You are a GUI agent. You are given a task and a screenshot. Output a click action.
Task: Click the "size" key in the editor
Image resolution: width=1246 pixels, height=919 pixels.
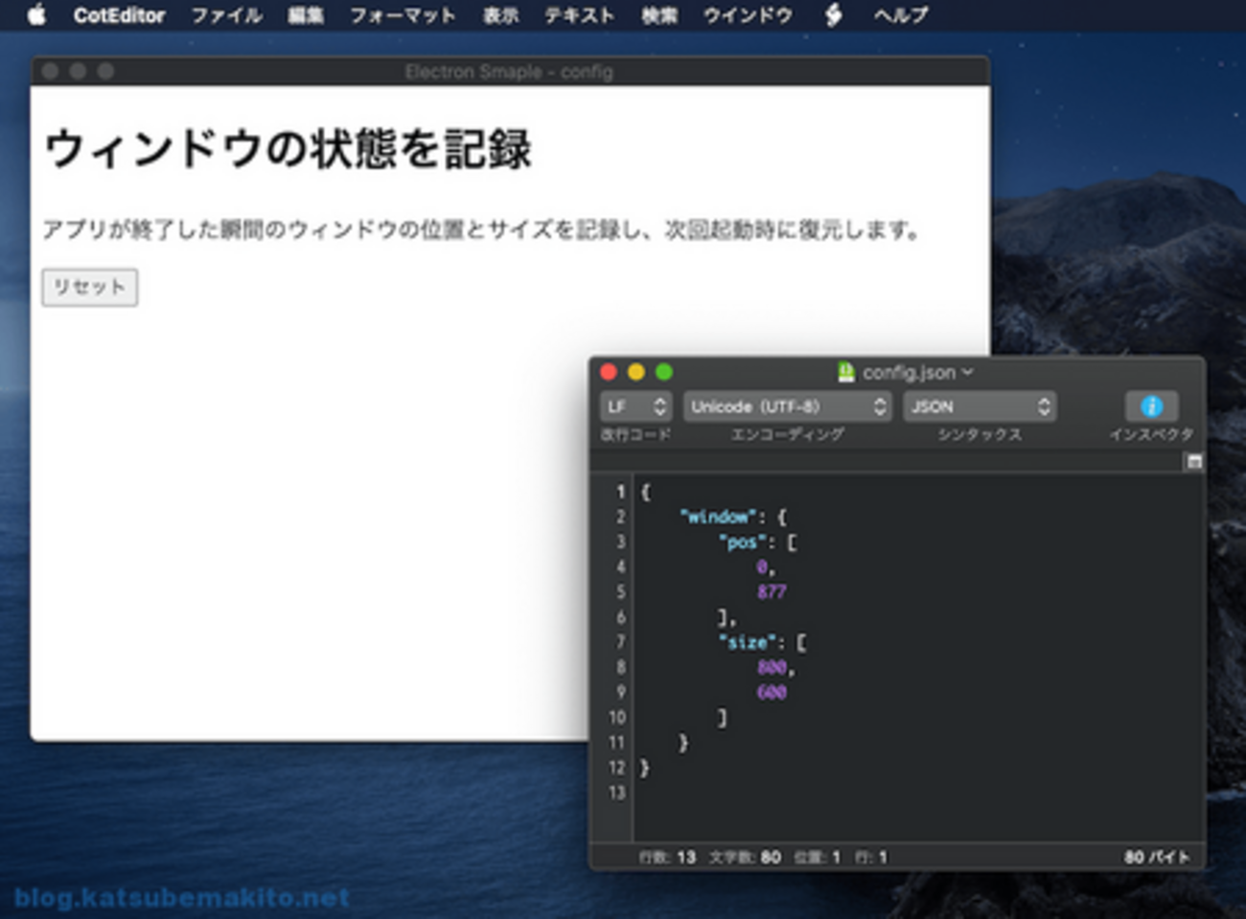tap(748, 642)
